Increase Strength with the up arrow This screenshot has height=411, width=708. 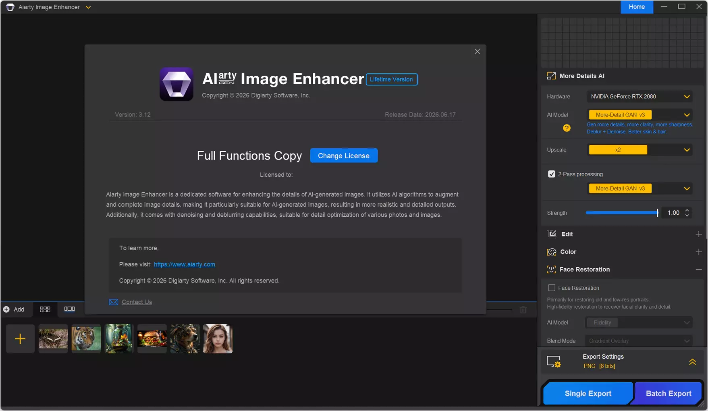(687, 210)
